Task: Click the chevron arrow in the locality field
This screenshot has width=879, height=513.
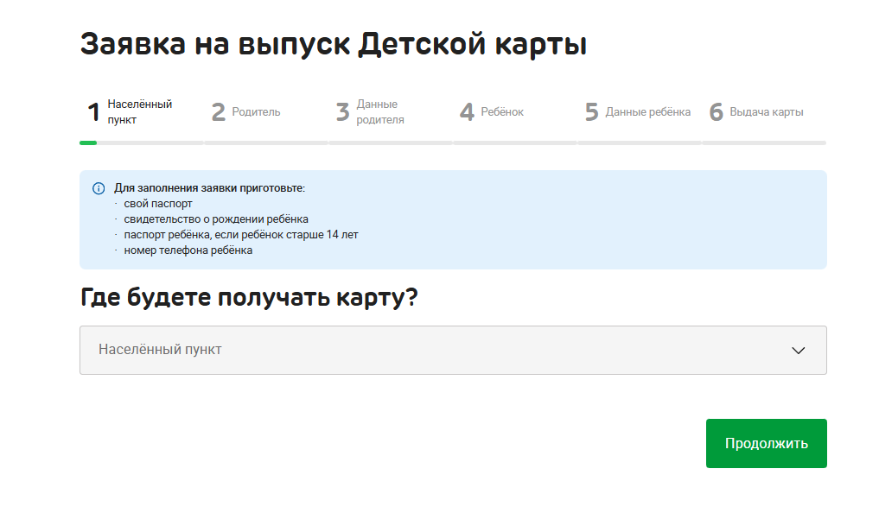Action: tap(798, 351)
